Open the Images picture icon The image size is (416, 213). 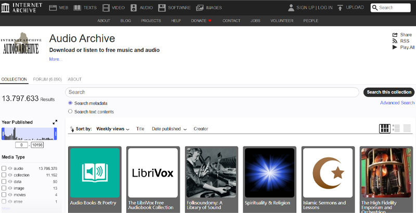200,8
